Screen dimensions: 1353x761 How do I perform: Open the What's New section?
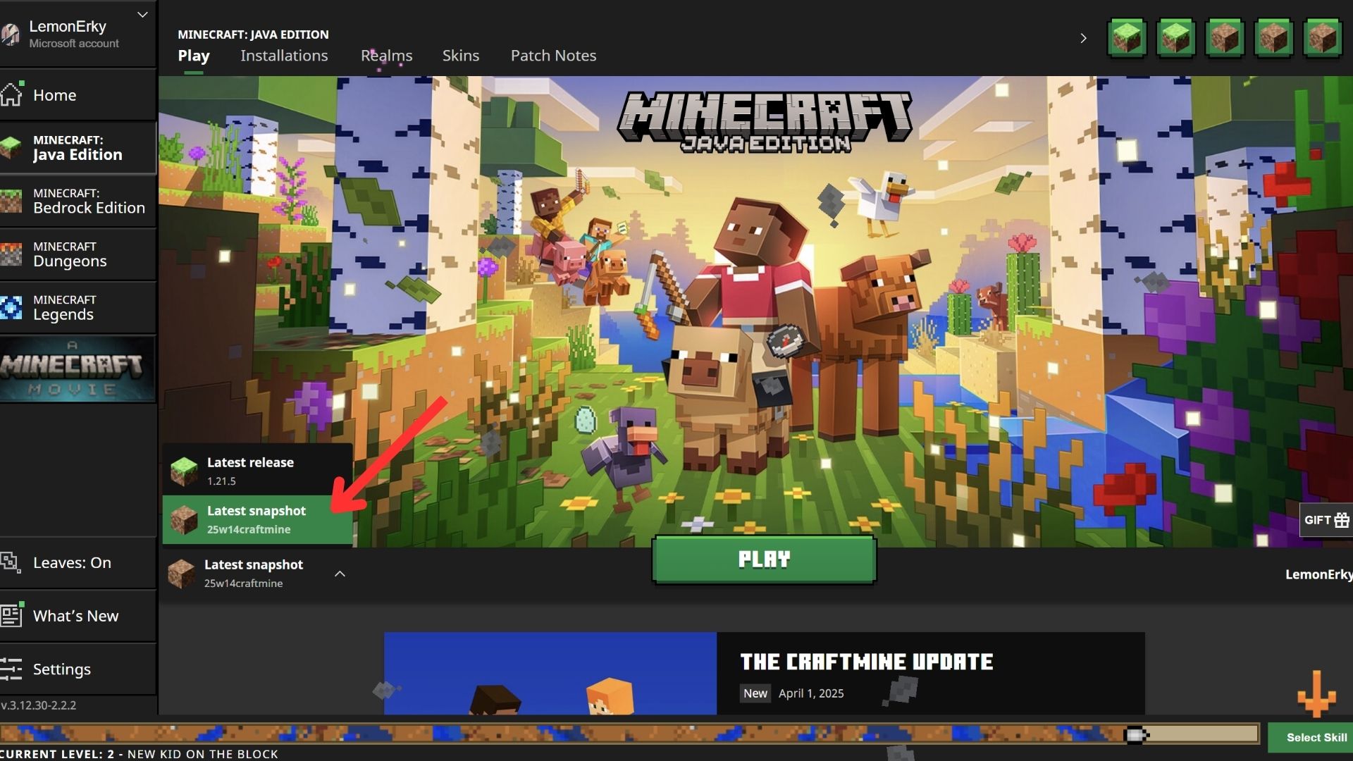click(78, 616)
